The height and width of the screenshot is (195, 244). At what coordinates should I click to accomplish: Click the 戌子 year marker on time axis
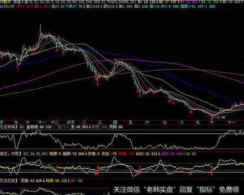coord(70,121)
